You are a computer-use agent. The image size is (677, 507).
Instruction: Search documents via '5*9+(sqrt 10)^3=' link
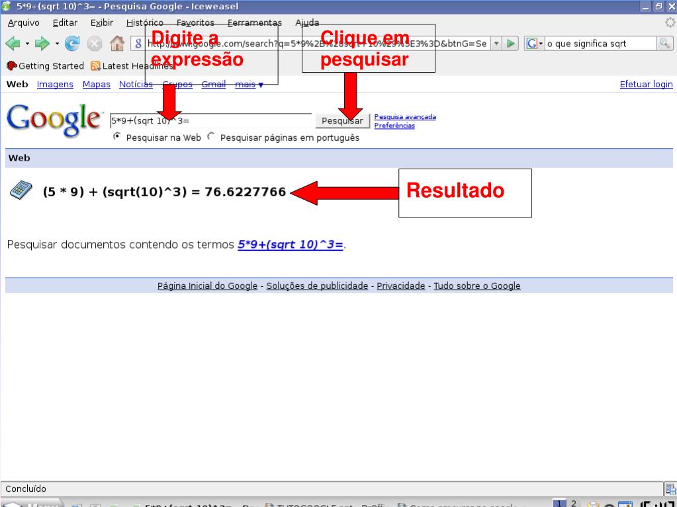(291, 245)
